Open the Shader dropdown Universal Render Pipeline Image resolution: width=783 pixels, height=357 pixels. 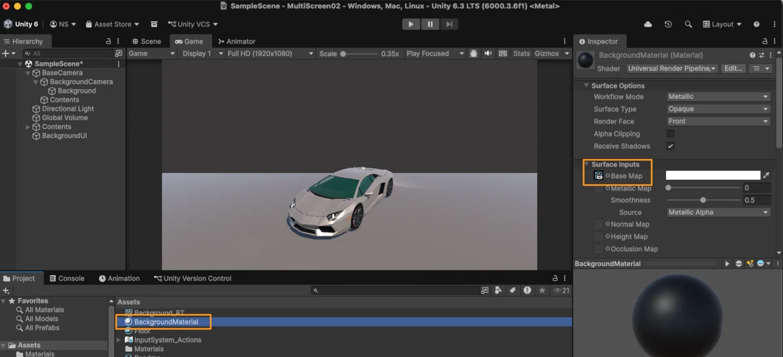coord(672,68)
